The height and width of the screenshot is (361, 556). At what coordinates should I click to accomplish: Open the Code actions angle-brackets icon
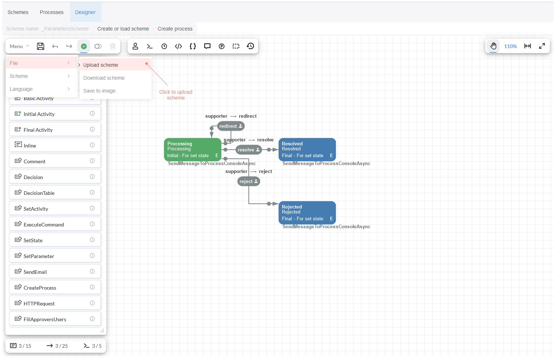179,46
